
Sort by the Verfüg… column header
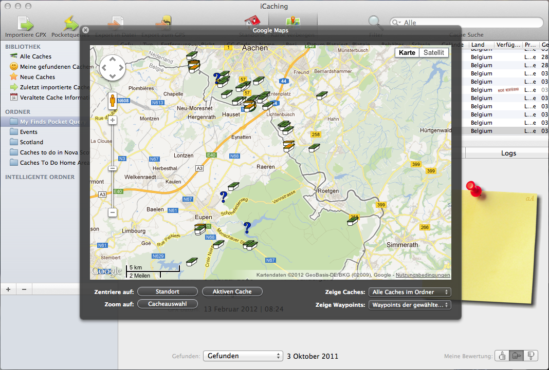point(508,45)
